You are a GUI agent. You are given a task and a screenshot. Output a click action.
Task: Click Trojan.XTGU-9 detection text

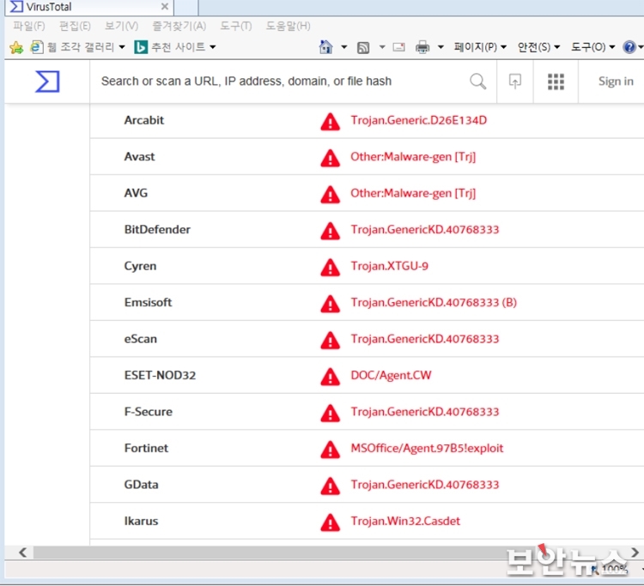click(389, 266)
